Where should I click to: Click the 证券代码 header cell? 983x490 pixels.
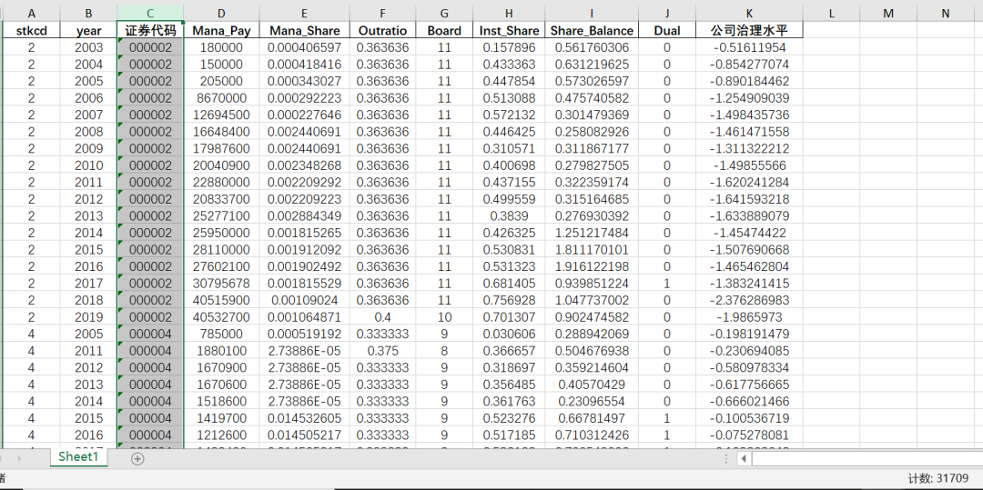pyautogui.click(x=150, y=30)
